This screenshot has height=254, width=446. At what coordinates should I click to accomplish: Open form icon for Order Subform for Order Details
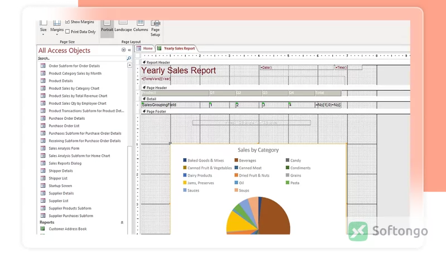[43, 66]
